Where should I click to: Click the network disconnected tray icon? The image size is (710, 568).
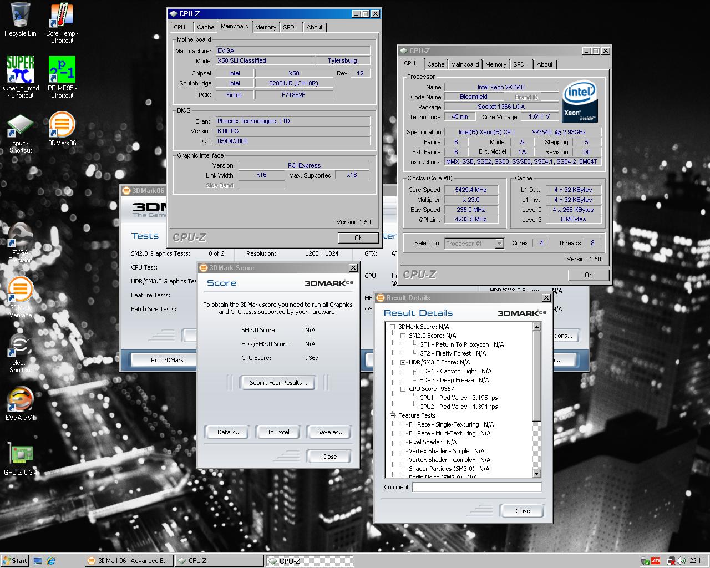tap(671, 561)
